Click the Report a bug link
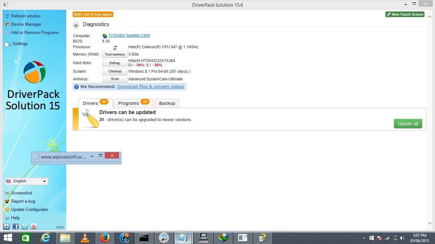435x244 pixels. [x=23, y=201]
